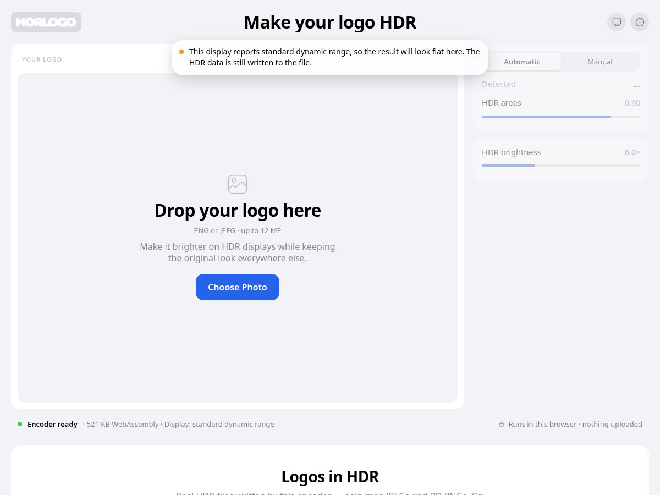Click the image placeholder icon in drop zone
This screenshot has height=495, width=660.
point(238,184)
